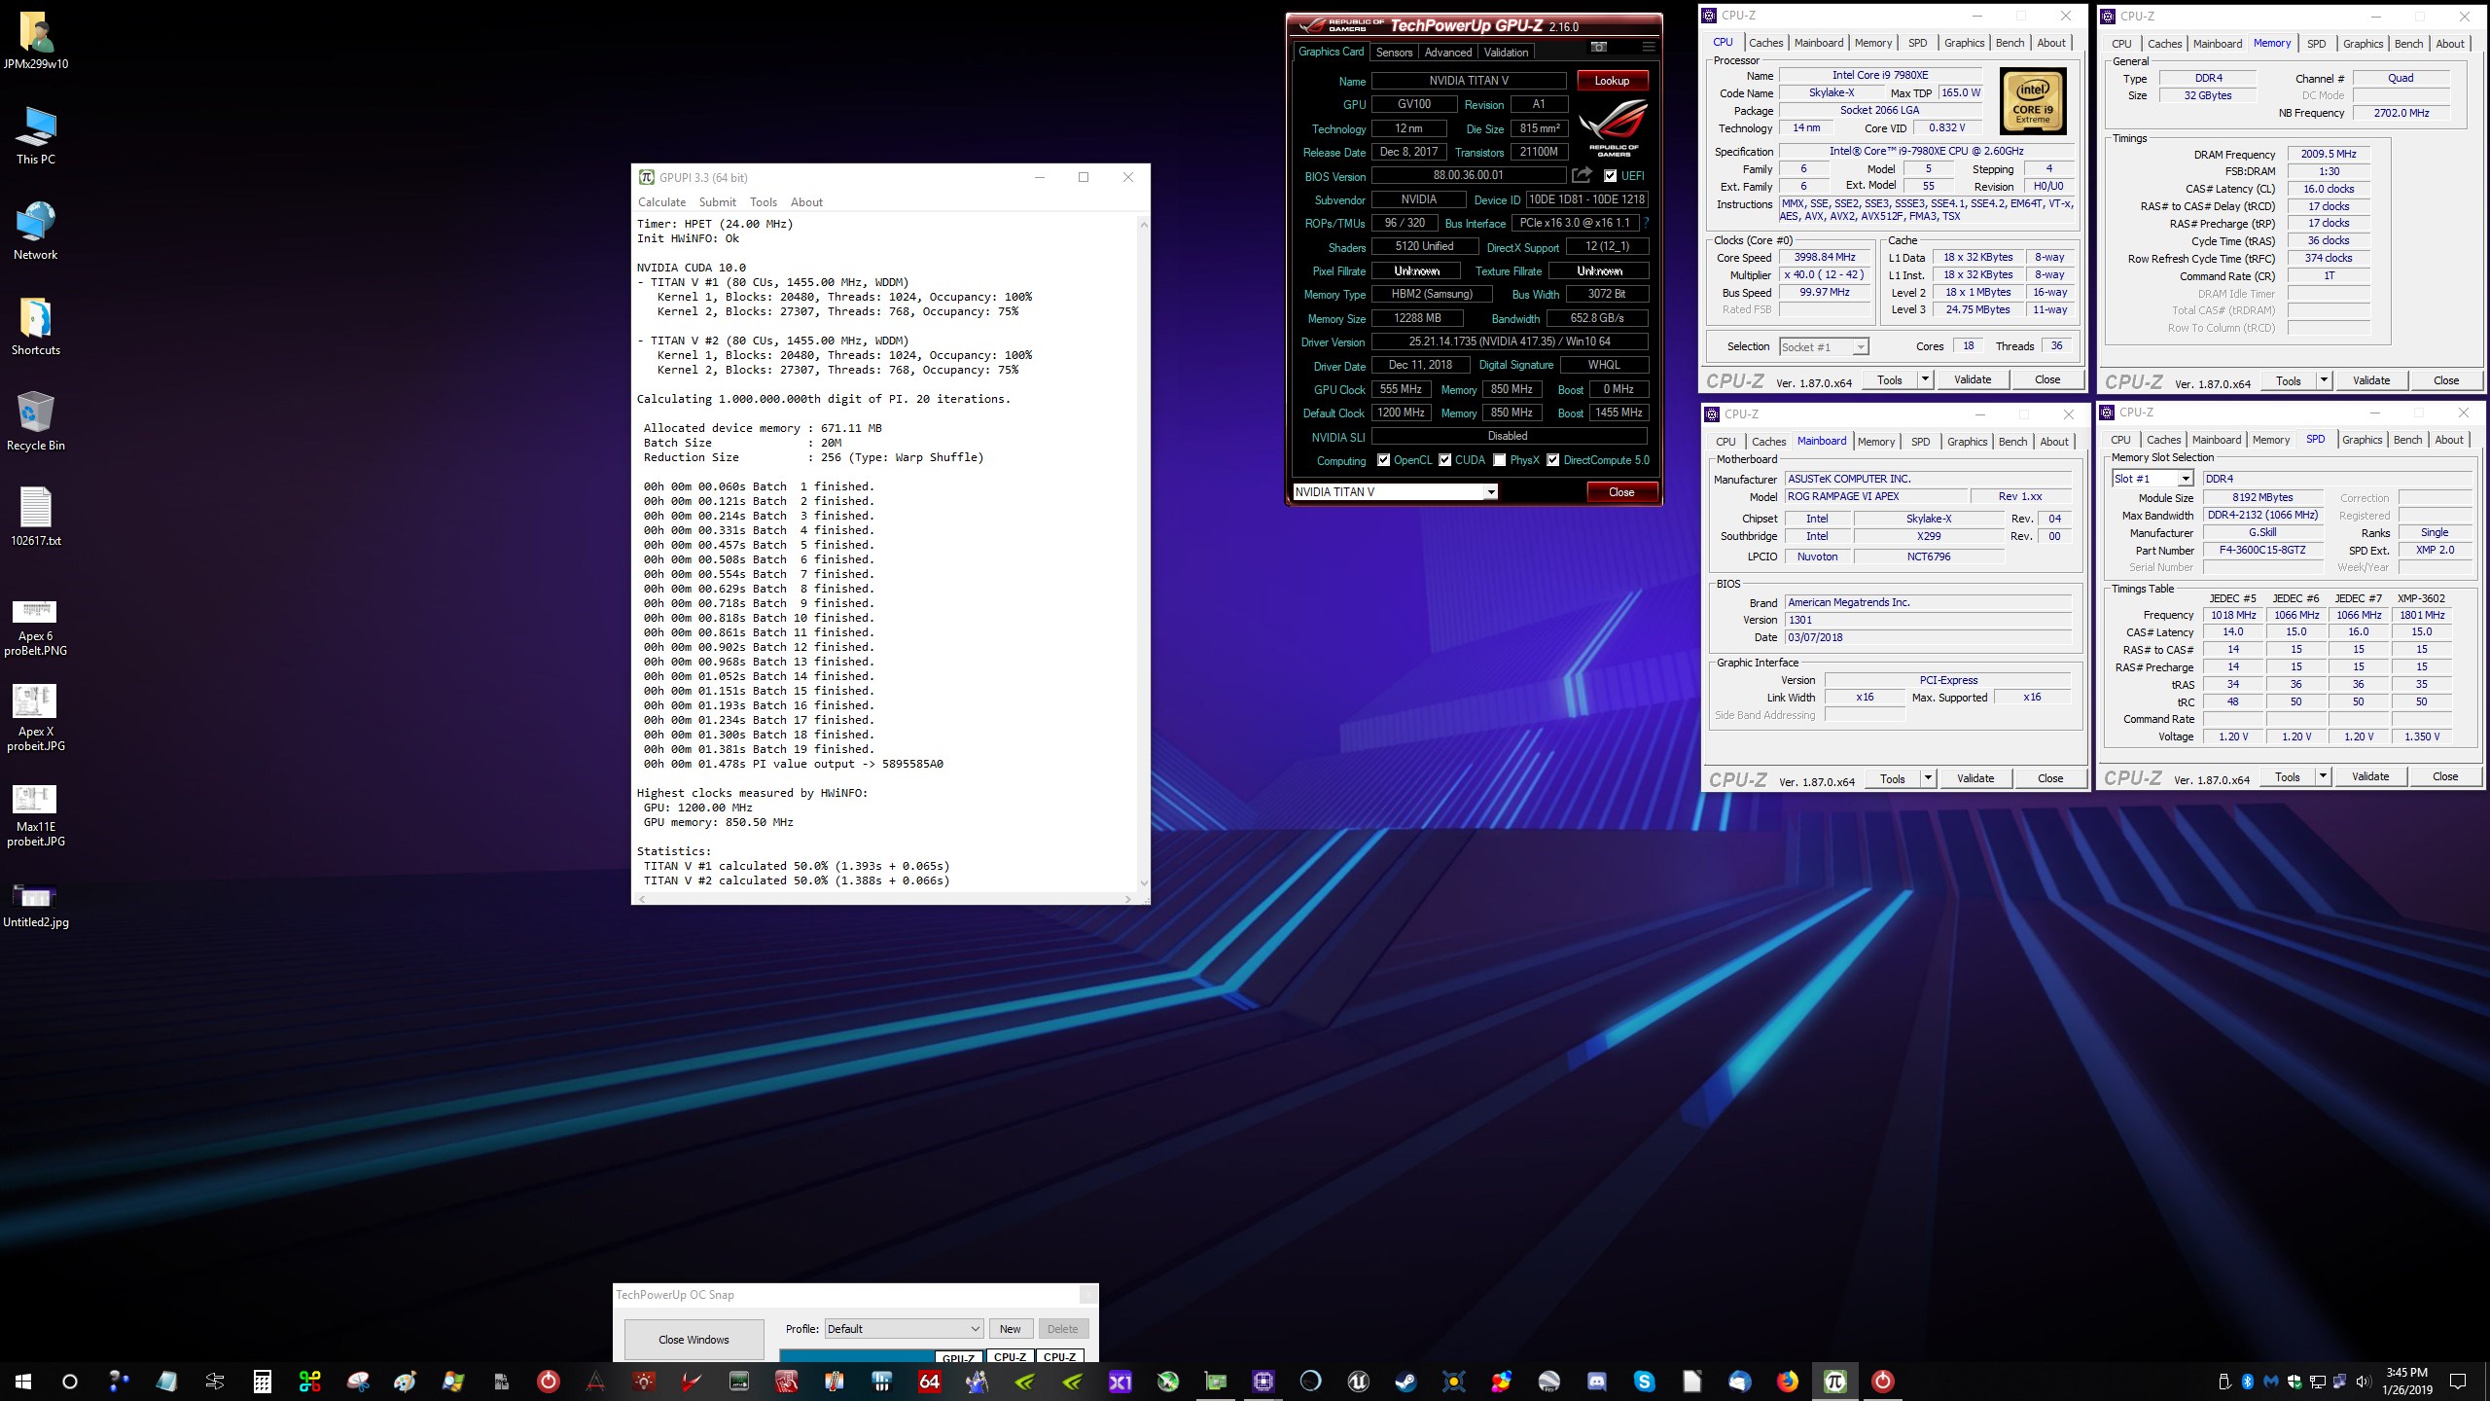Click Close in the CPU-Z SPD window
Screen dimensions: 2490x1401
tap(2445, 776)
